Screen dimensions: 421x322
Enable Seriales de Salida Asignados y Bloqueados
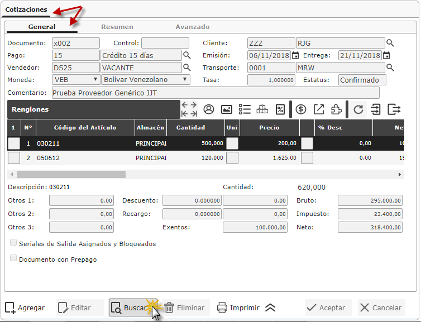pos(13,243)
